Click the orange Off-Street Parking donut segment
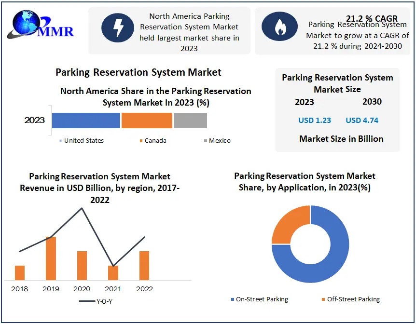This screenshot has height=324, width=416. [288, 223]
